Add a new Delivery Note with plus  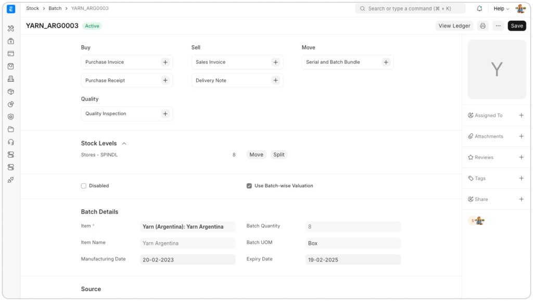pos(275,81)
